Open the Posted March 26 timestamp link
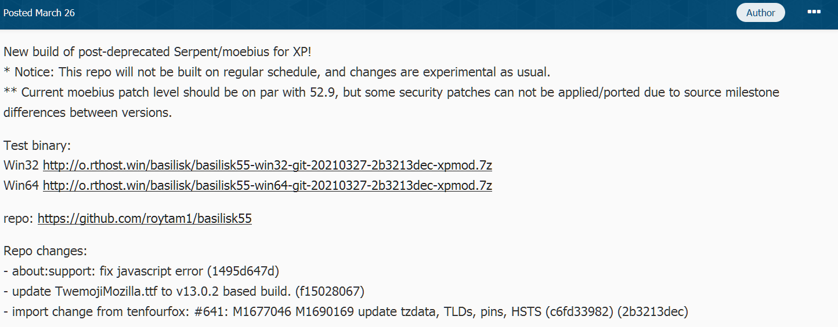 (x=39, y=13)
